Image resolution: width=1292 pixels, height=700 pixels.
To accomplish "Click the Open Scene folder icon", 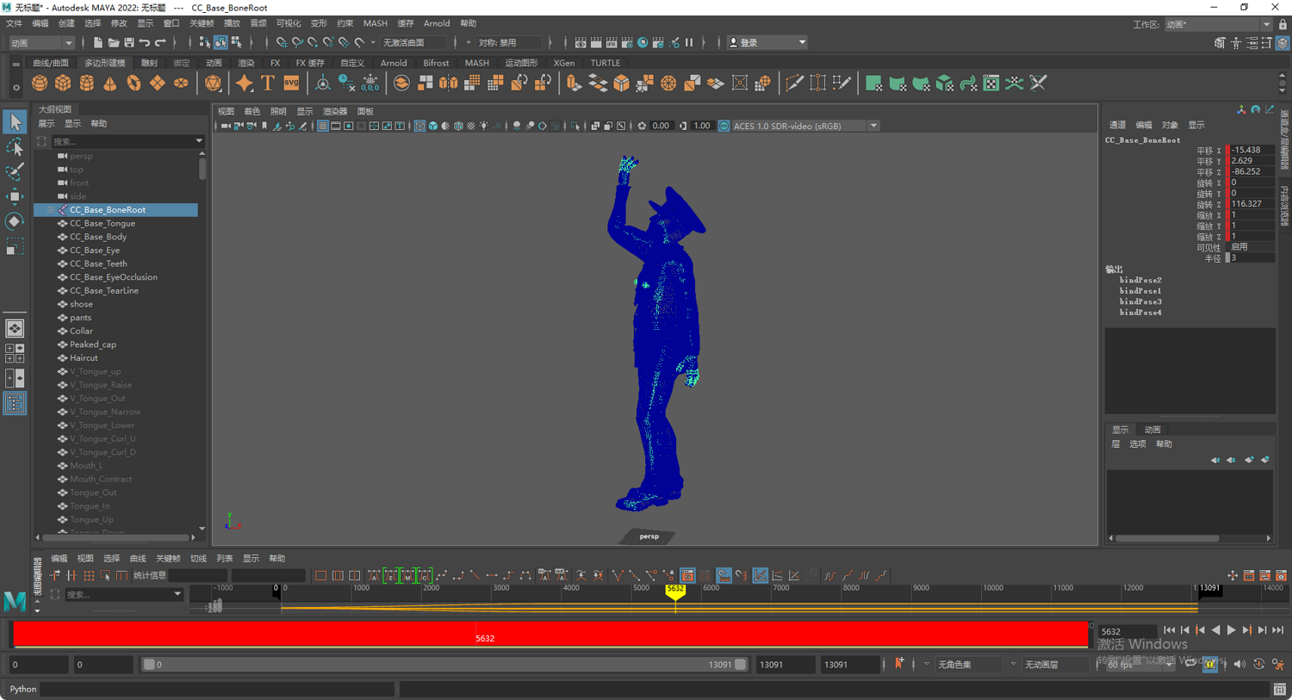I will (113, 42).
